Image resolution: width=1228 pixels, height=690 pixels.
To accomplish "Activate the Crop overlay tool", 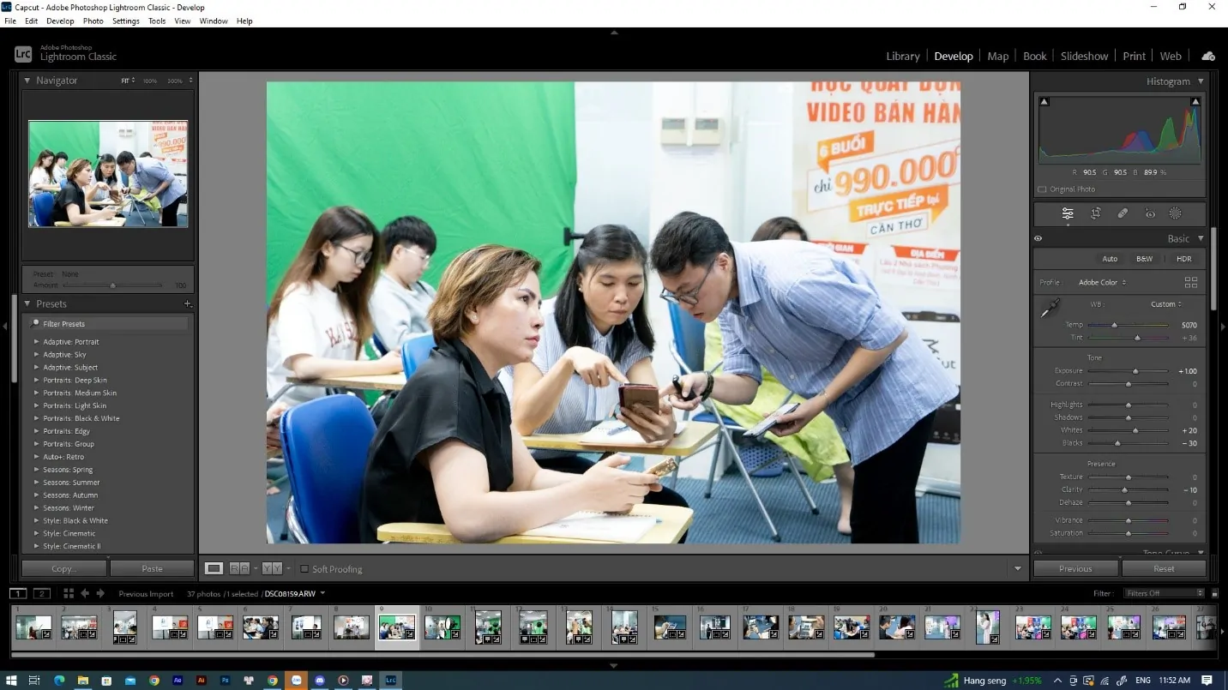I will [x=1095, y=213].
